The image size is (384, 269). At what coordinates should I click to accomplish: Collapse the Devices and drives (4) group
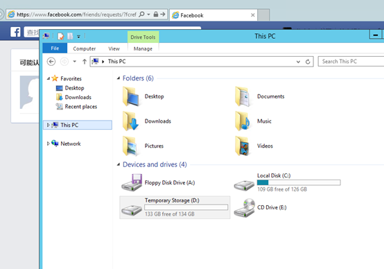(x=119, y=164)
